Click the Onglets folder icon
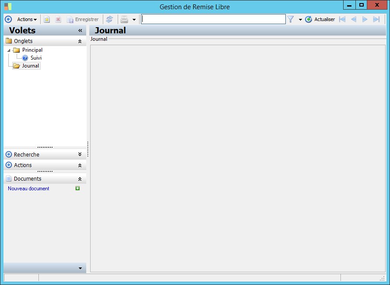The width and height of the screenshot is (390, 285). [9, 41]
